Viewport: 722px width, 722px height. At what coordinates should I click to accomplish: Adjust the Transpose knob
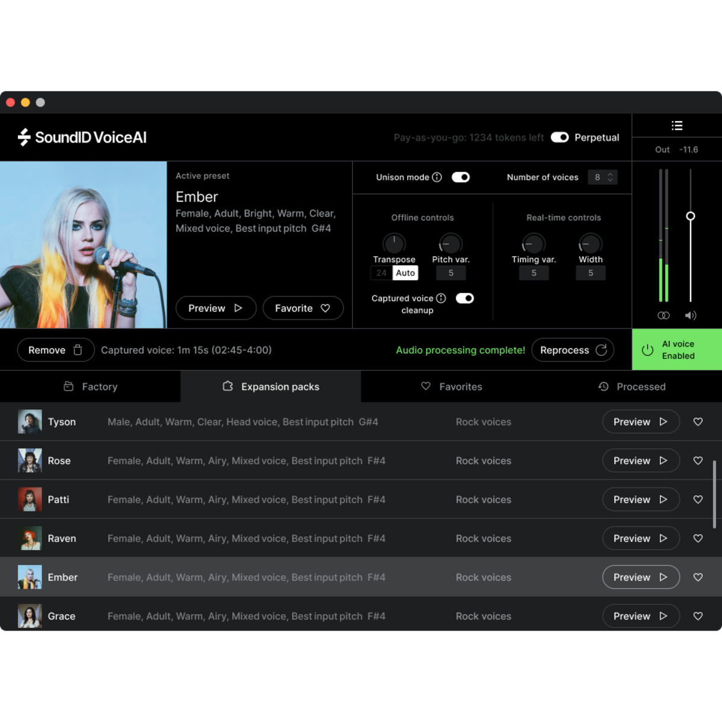pyautogui.click(x=394, y=243)
